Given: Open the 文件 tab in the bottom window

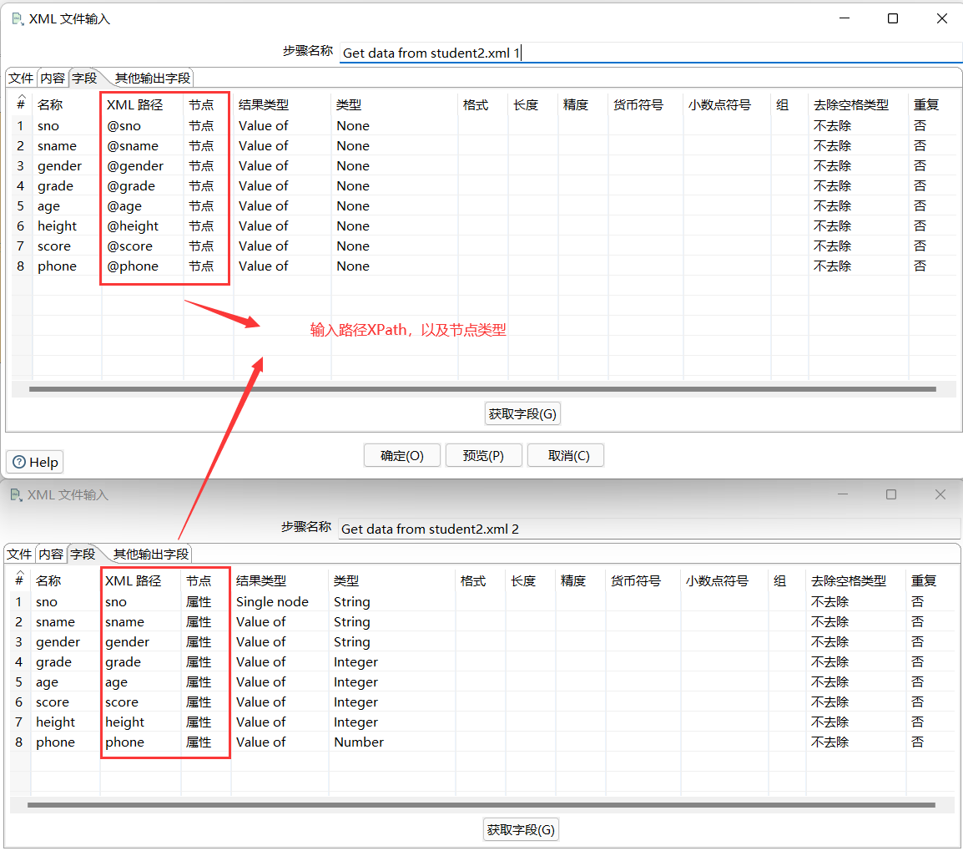Looking at the screenshot, I should (x=20, y=554).
